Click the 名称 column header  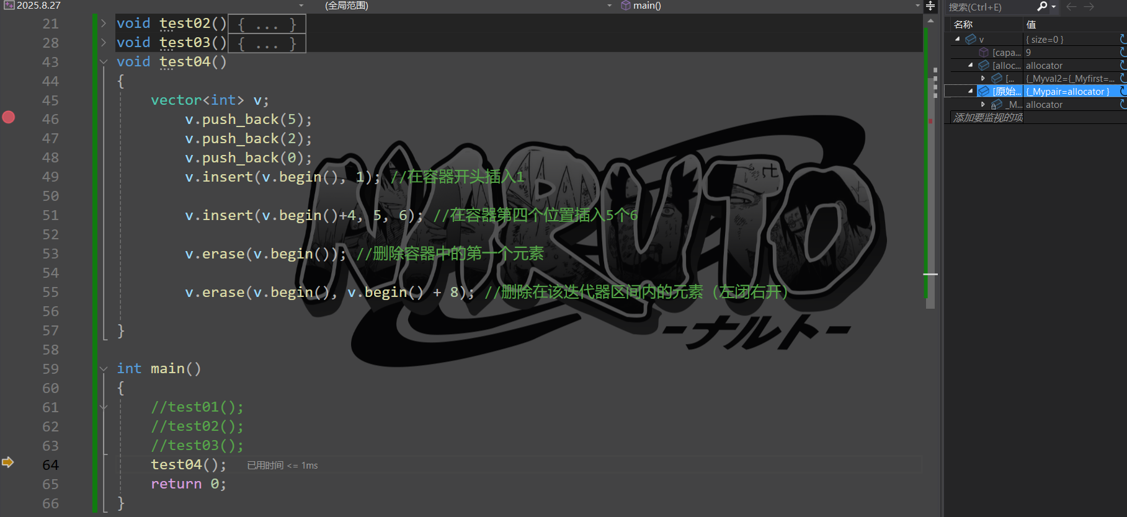(963, 25)
